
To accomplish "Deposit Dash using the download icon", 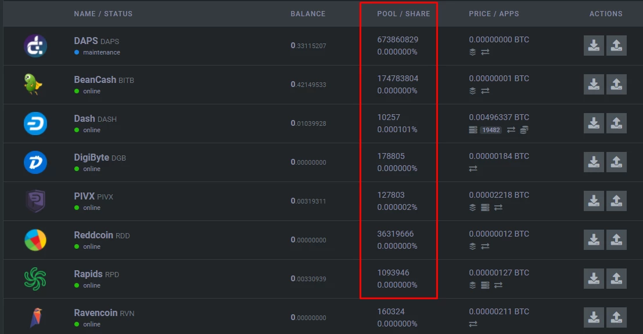I will pyautogui.click(x=594, y=123).
